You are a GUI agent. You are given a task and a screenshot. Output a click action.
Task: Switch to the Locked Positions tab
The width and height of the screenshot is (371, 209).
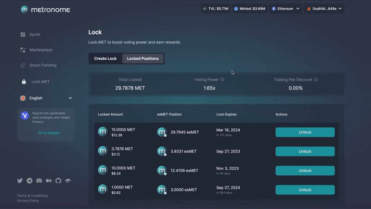pos(143,58)
